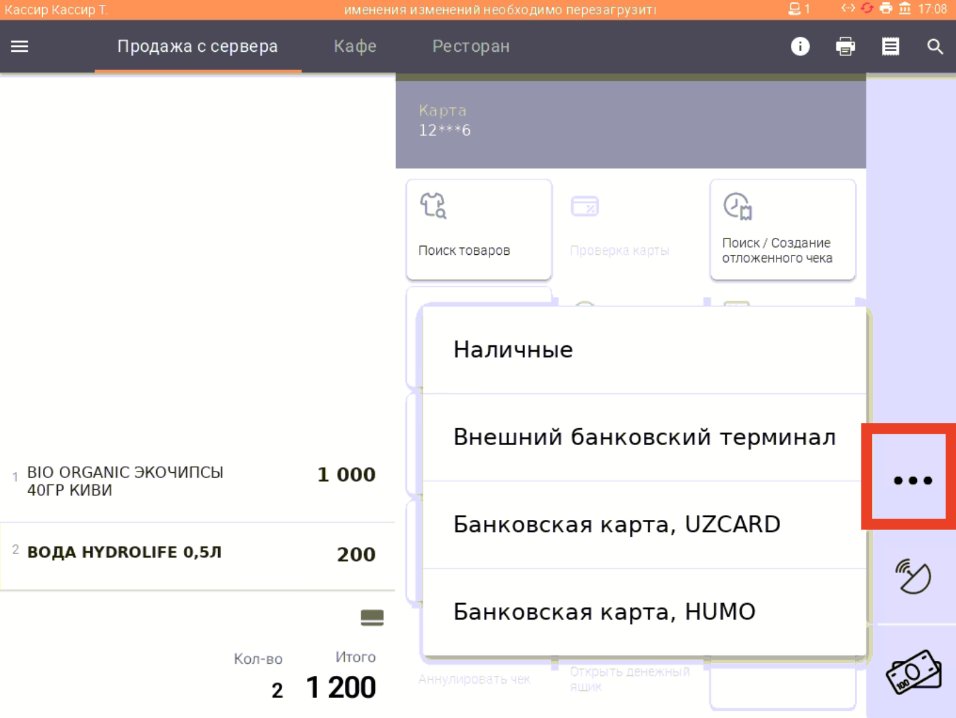The image size is (956, 718).
Task: Switch to the Продажа с сервера tab
Action: pyautogui.click(x=198, y=46)
